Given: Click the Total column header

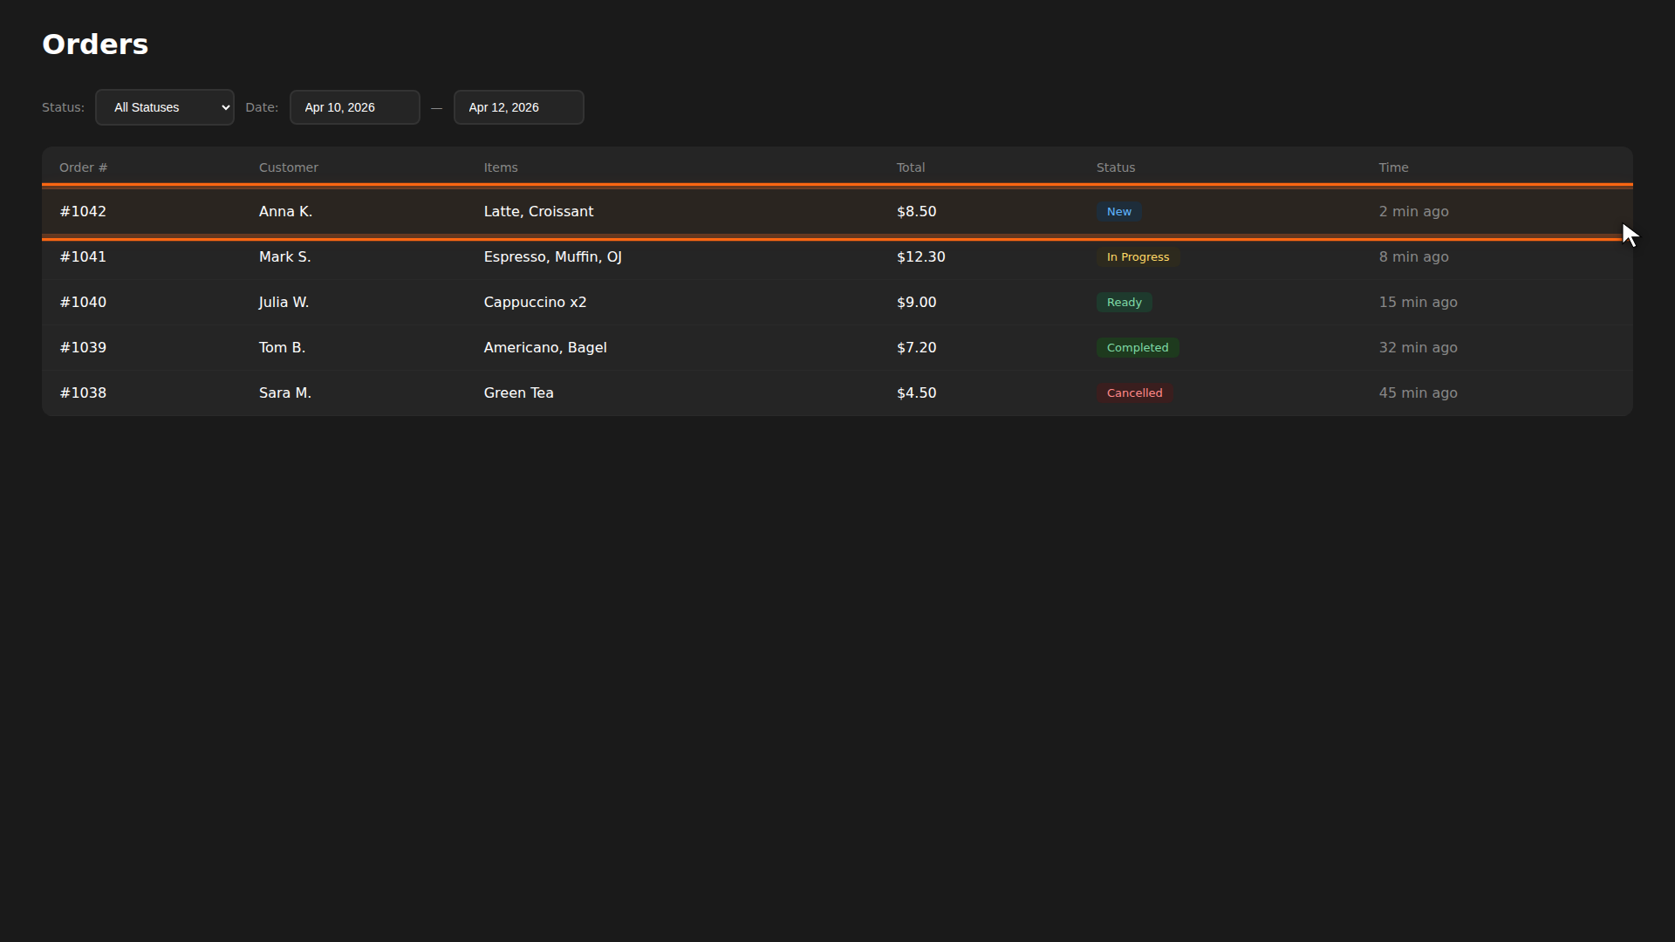Looking at the screenshot, I should (910, 167).
